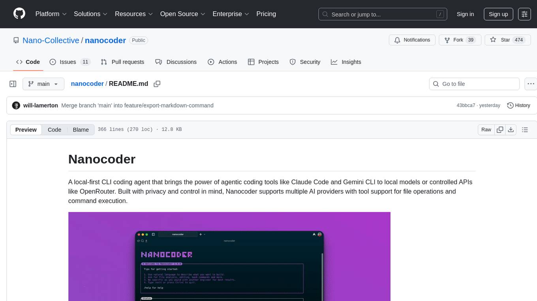Image resolution: width=537 pixels, height=301 pixels.
Task: Click the Issues count badge 11
Action: tap(85, 62)
